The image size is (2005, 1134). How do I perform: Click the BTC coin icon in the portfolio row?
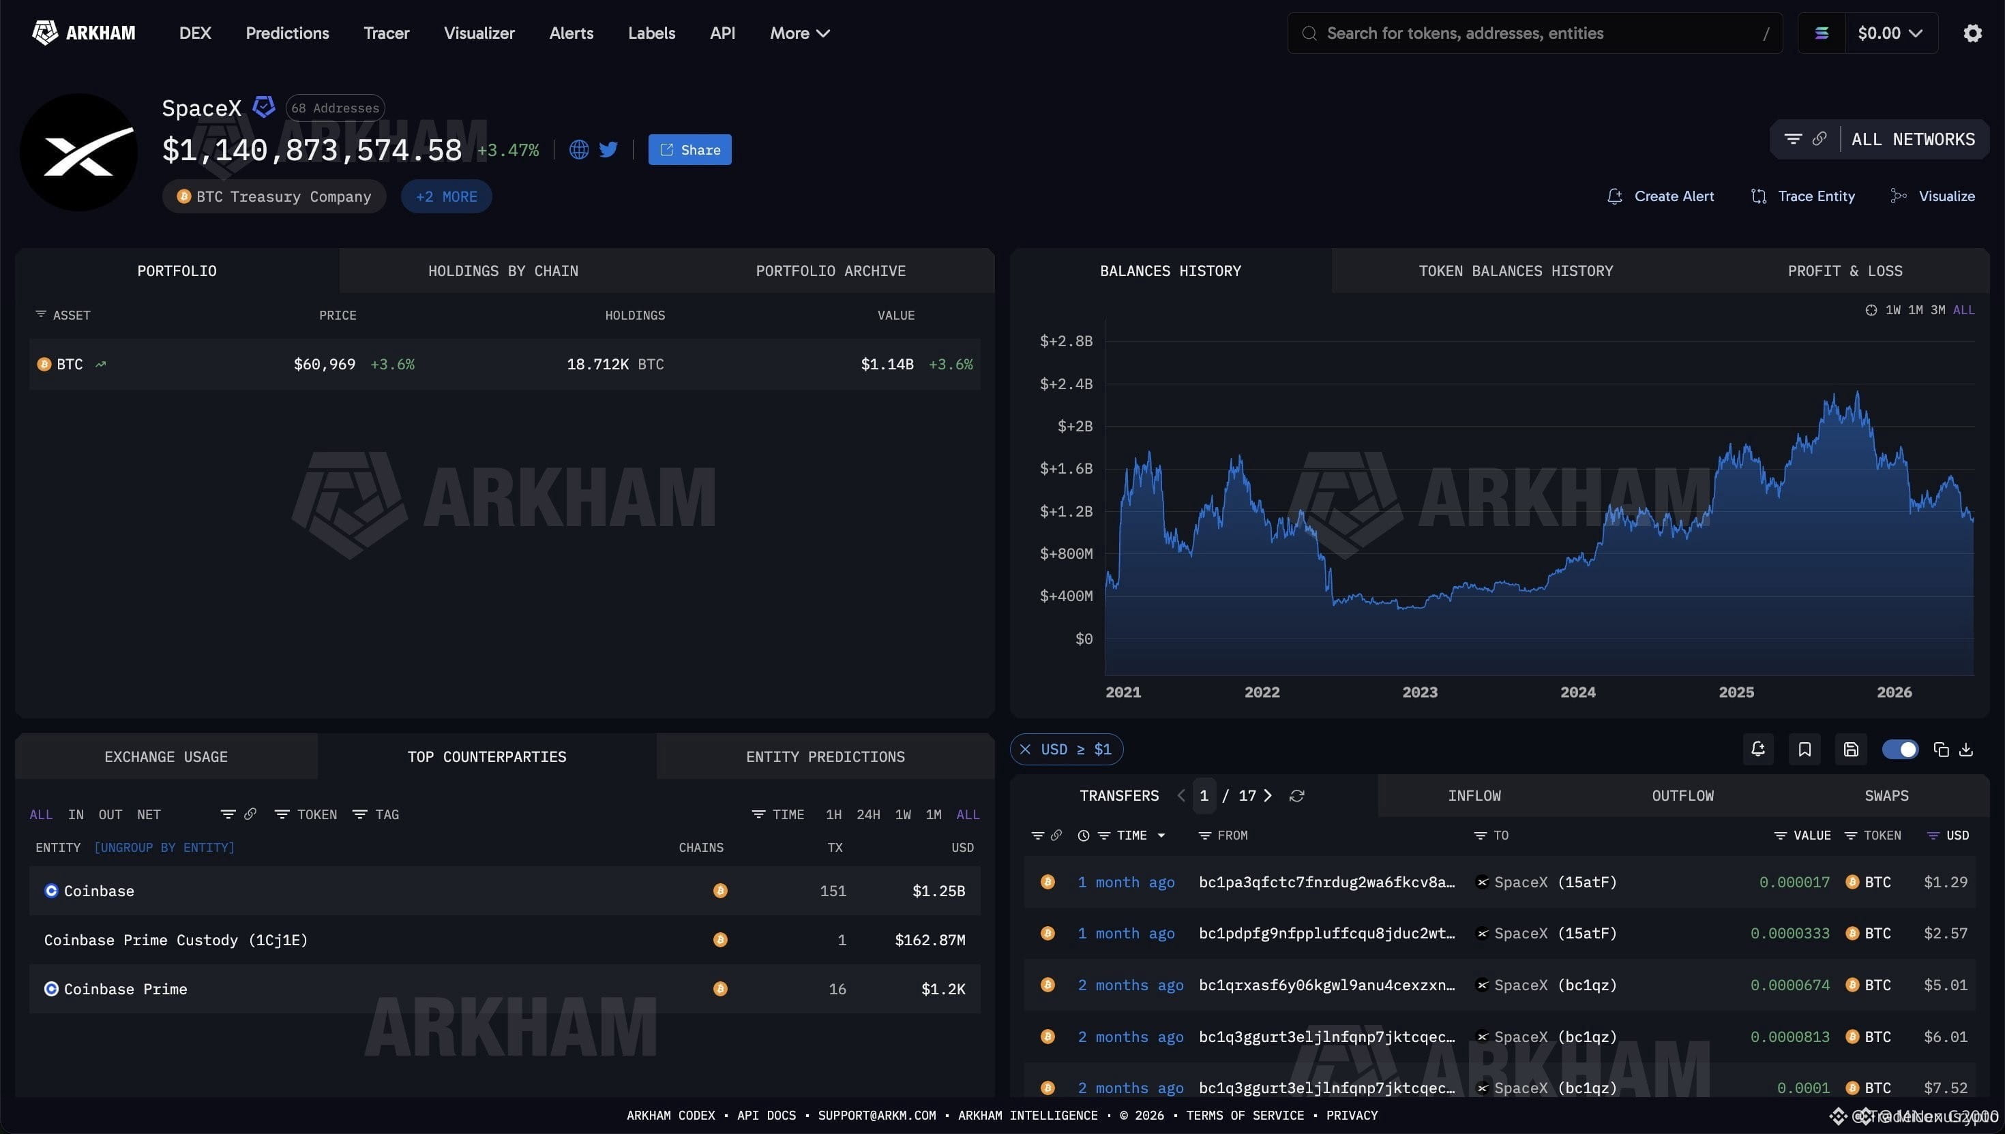coord(44,364)
